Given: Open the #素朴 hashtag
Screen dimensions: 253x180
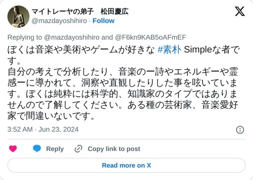Looking at the screenshot, I should pyautogui.click(x=170, y=50).
